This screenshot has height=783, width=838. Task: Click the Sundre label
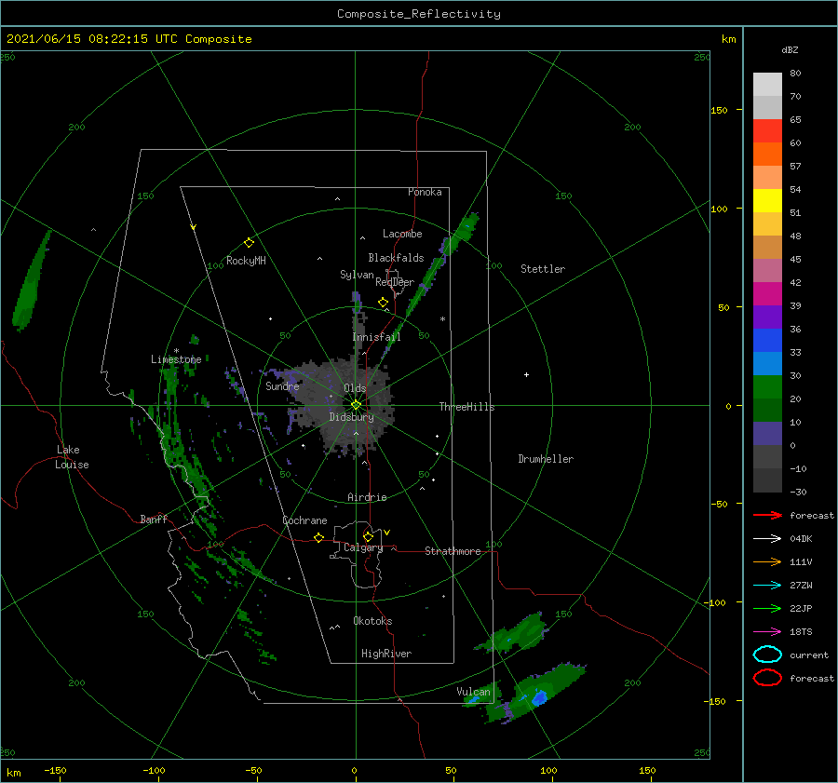tap(282, 385)
